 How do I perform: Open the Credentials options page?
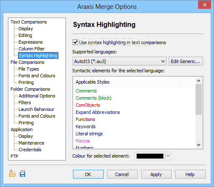30,150
